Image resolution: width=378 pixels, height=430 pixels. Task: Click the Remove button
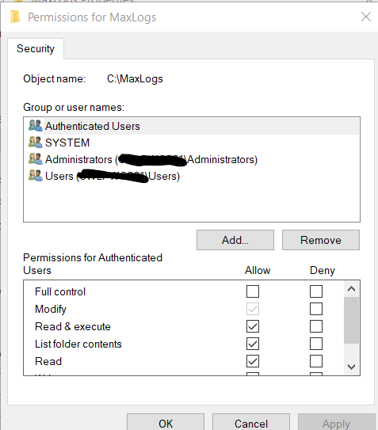(321, 240)
